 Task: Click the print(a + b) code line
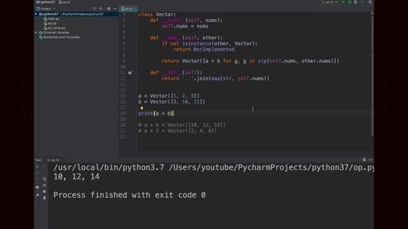156,113
